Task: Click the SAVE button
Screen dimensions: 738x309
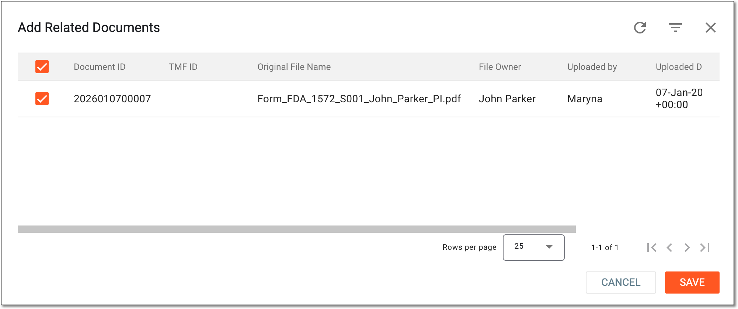Action: 692,283
